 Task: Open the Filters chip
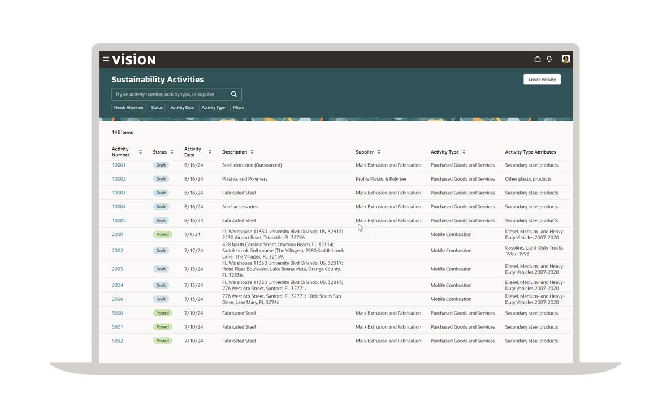coord(239,108)
